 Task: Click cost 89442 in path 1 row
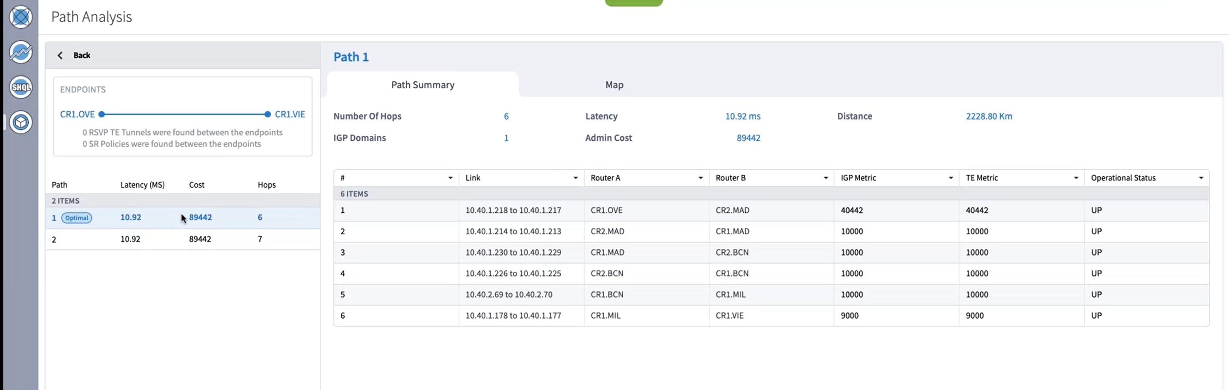pos(201,217)
